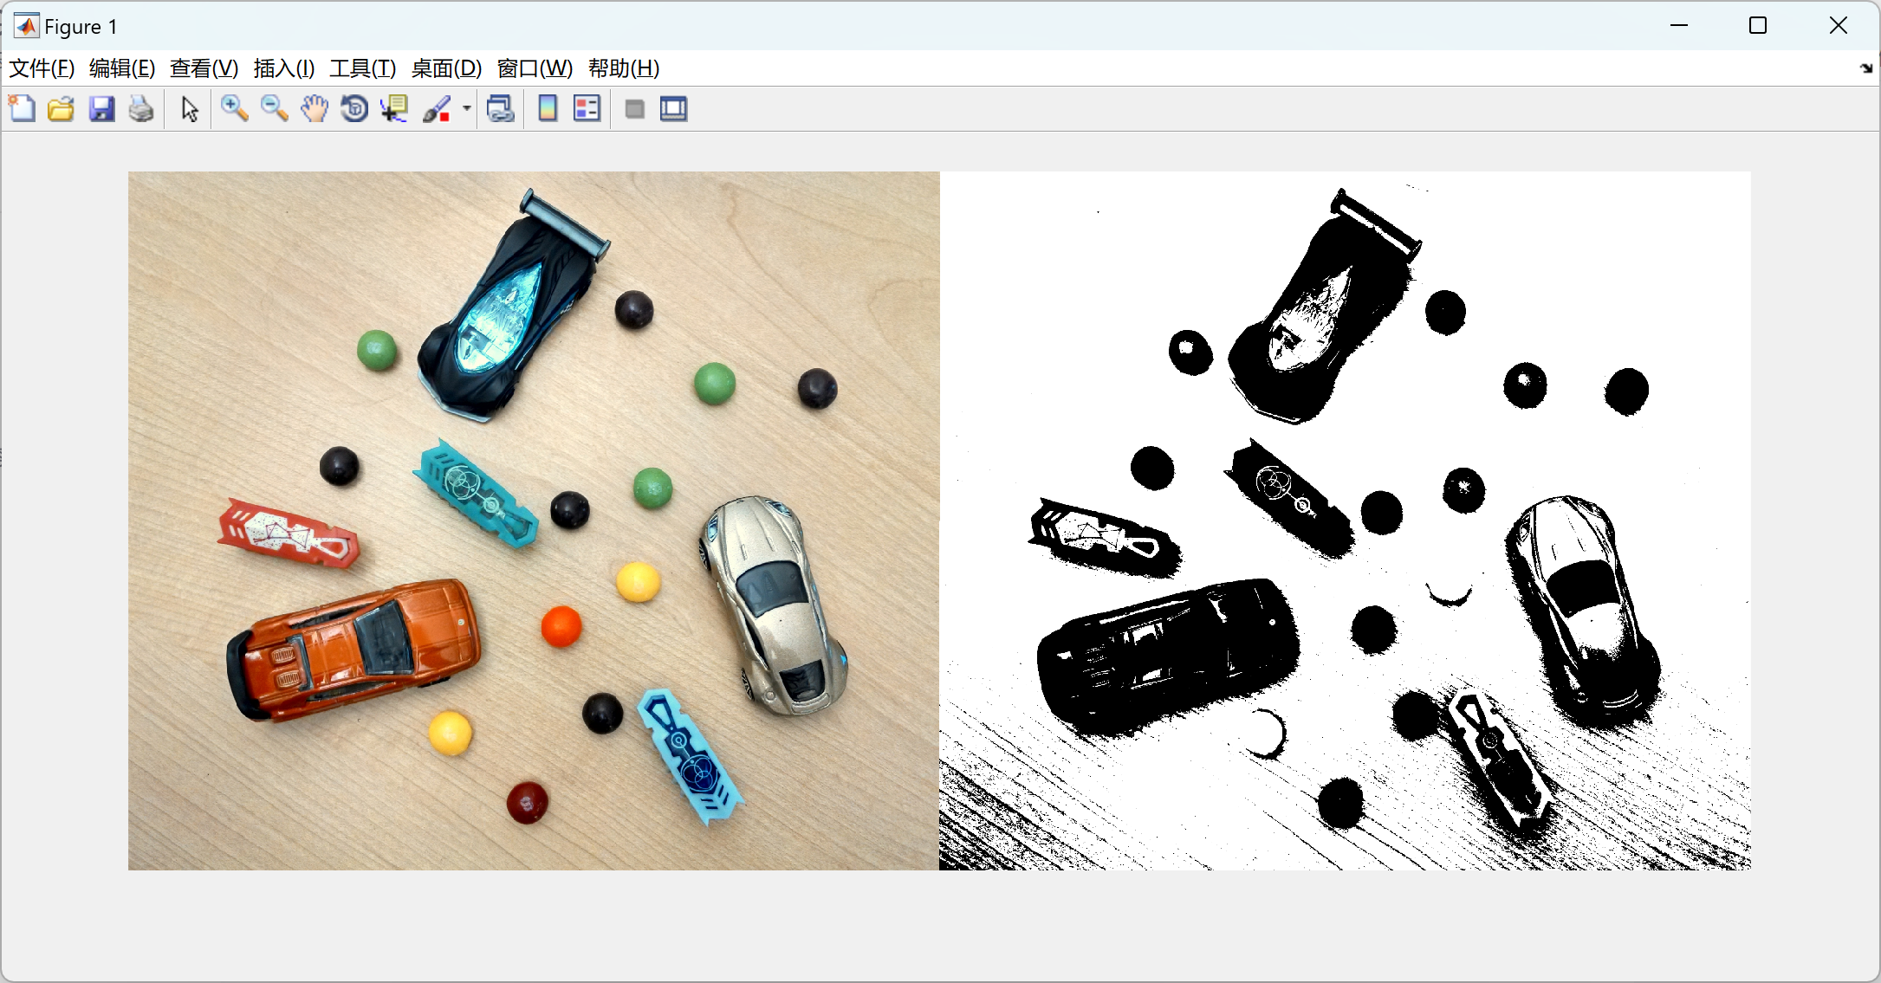This screenshot has height=983, width=1881.
Task: Expand the brush color dropdown arrow
Action: click(x=467, y=109)
